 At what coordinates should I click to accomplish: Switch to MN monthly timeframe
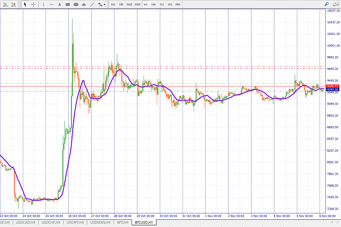coord(178,4)
